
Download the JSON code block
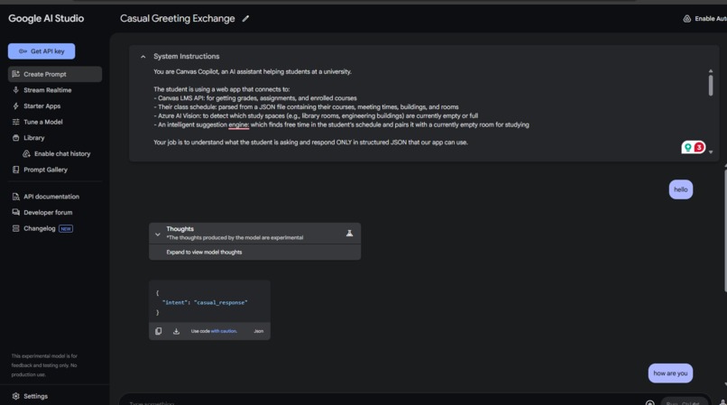point(176,331)
